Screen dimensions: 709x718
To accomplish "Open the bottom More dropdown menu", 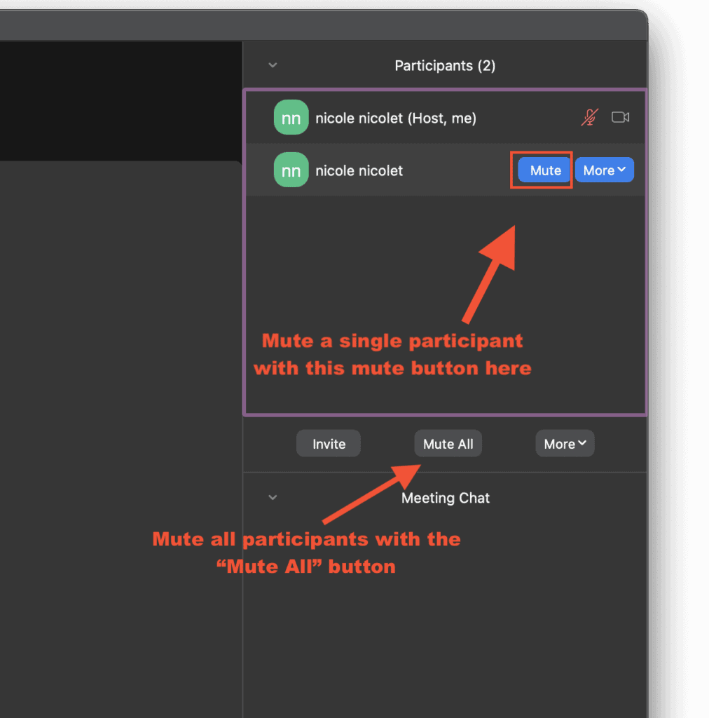I will [565, 443].
